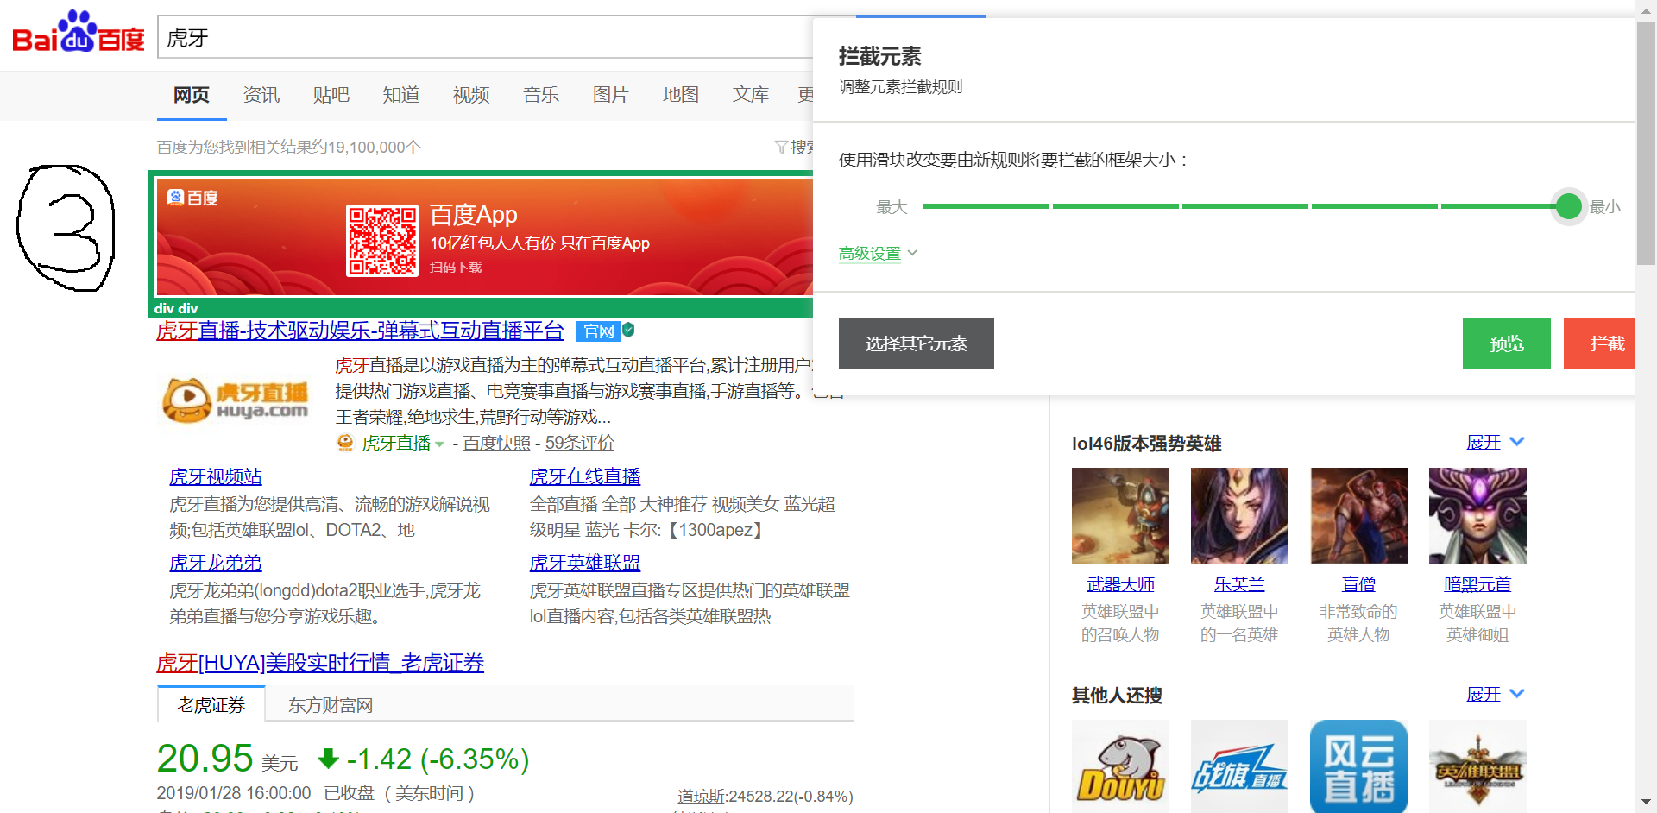Switch to the 知道 tab
1657x813 pixels.
click(x=401, y=95)
